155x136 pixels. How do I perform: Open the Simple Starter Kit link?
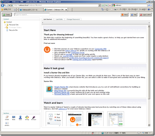coord(61,87)
